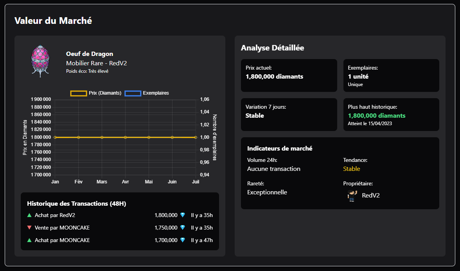The image size is (460, 271).
Task: Click the Indicateurs de marché heading
Action: point(280,149)
